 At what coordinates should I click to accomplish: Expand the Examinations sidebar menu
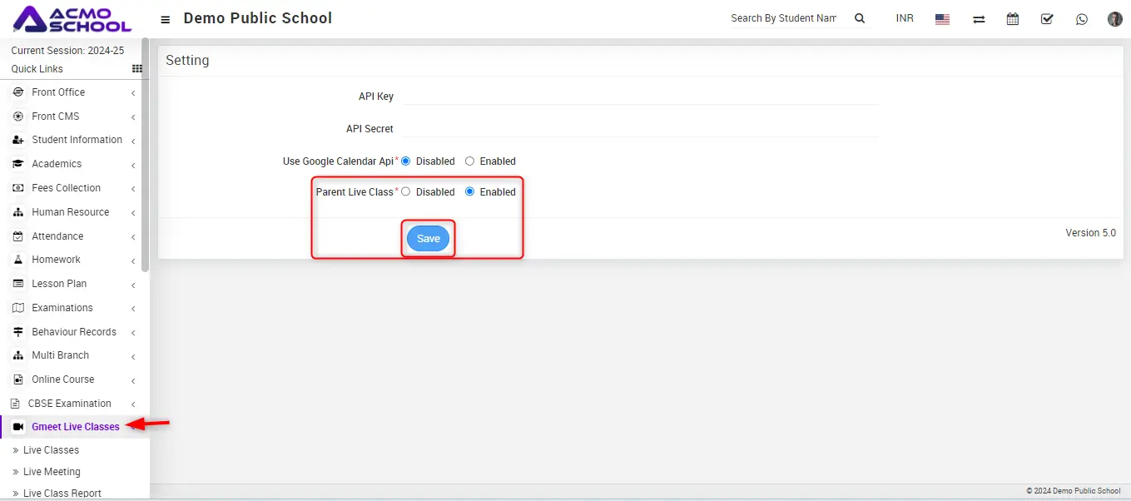tap(62, 308)
